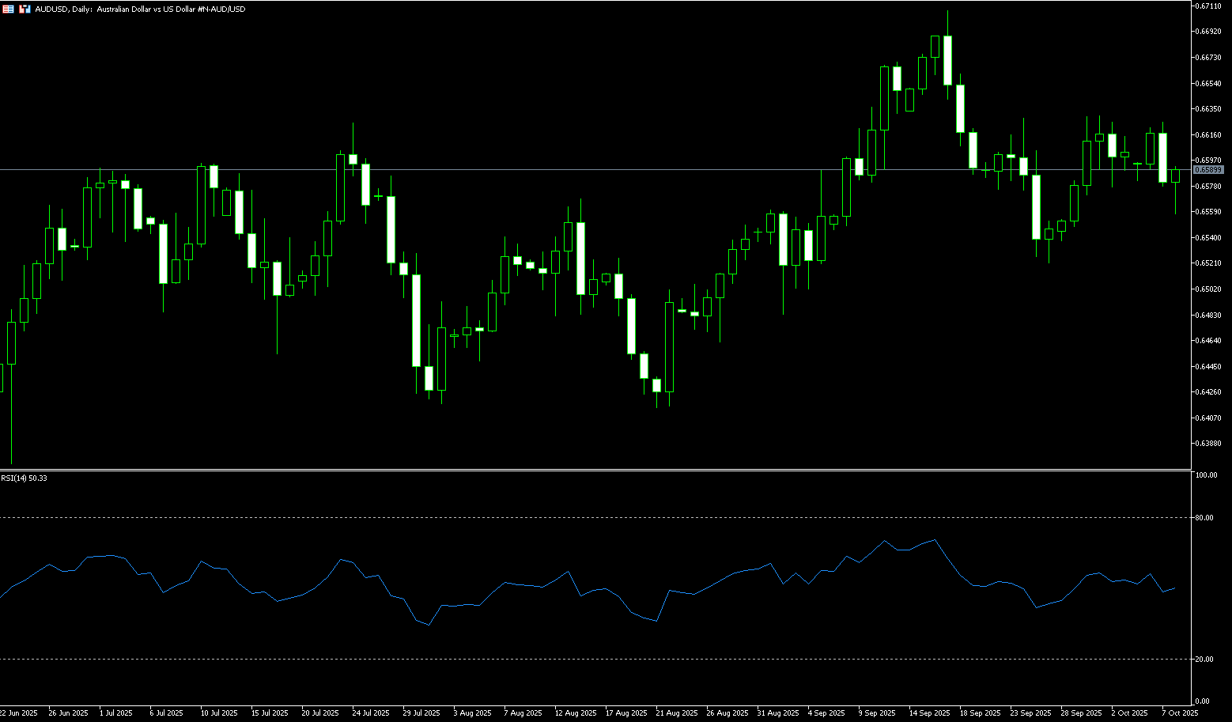
Task: Click the 0.65400 price scale label
Action: [1209, 238]
